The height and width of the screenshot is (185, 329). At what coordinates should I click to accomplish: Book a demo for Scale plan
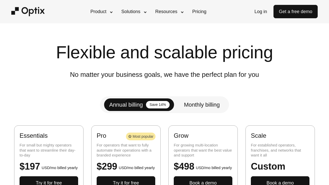(280, 182)
